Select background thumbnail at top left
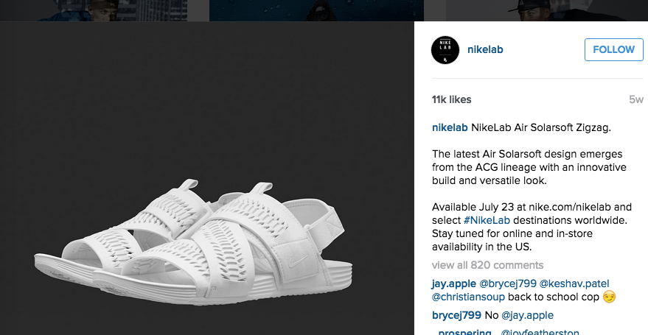This screenshot has height=335, width=648. (94, 10)
